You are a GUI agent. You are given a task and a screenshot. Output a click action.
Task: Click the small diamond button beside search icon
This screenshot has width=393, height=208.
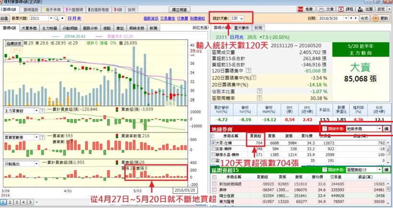(x=62, y=19)
